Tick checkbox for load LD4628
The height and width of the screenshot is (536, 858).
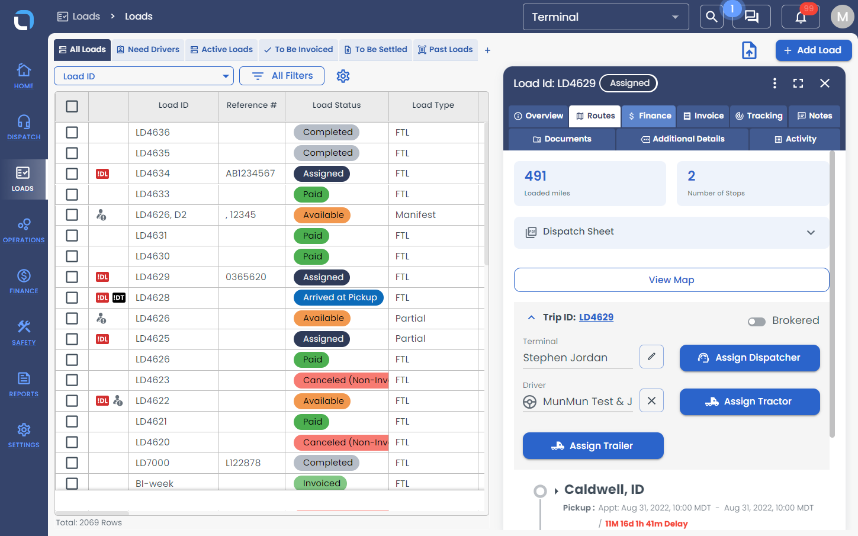72,297
